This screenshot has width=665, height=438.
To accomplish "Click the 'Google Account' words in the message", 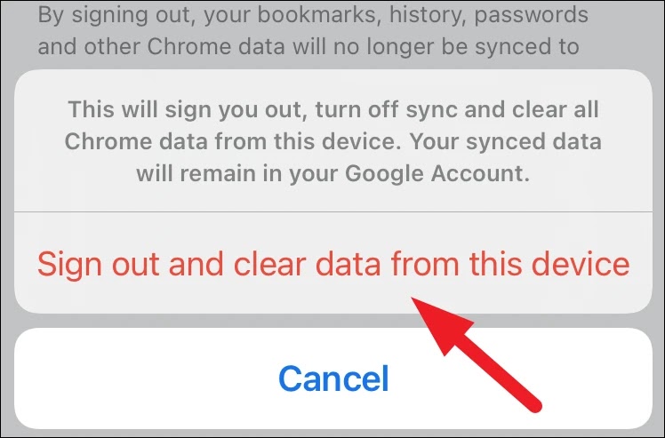I will tap(437, 173).
